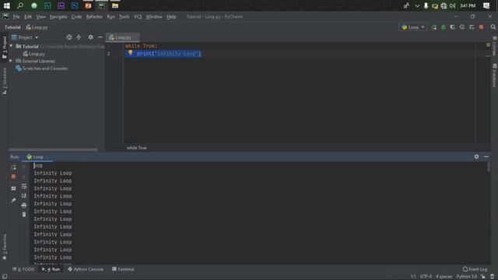Open the VCS menu
The width and height of the screenshot is (498, 280).
click(x=138, y=17)
